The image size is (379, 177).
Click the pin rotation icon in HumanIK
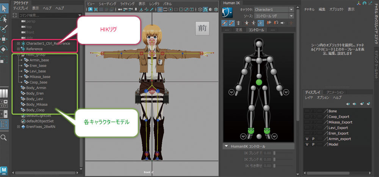tap(276, 23)
